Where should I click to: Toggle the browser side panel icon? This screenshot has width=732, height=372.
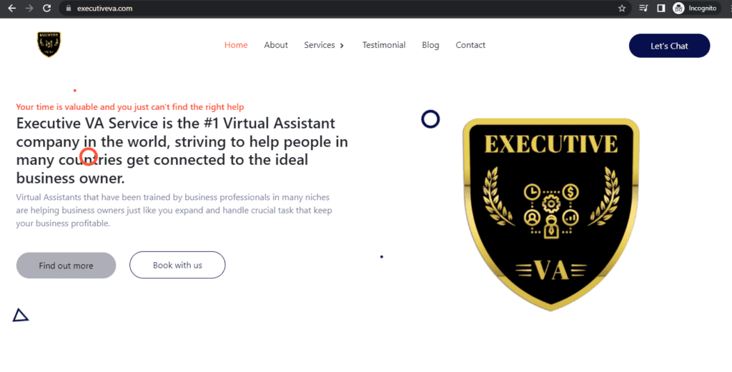(661, 8)
